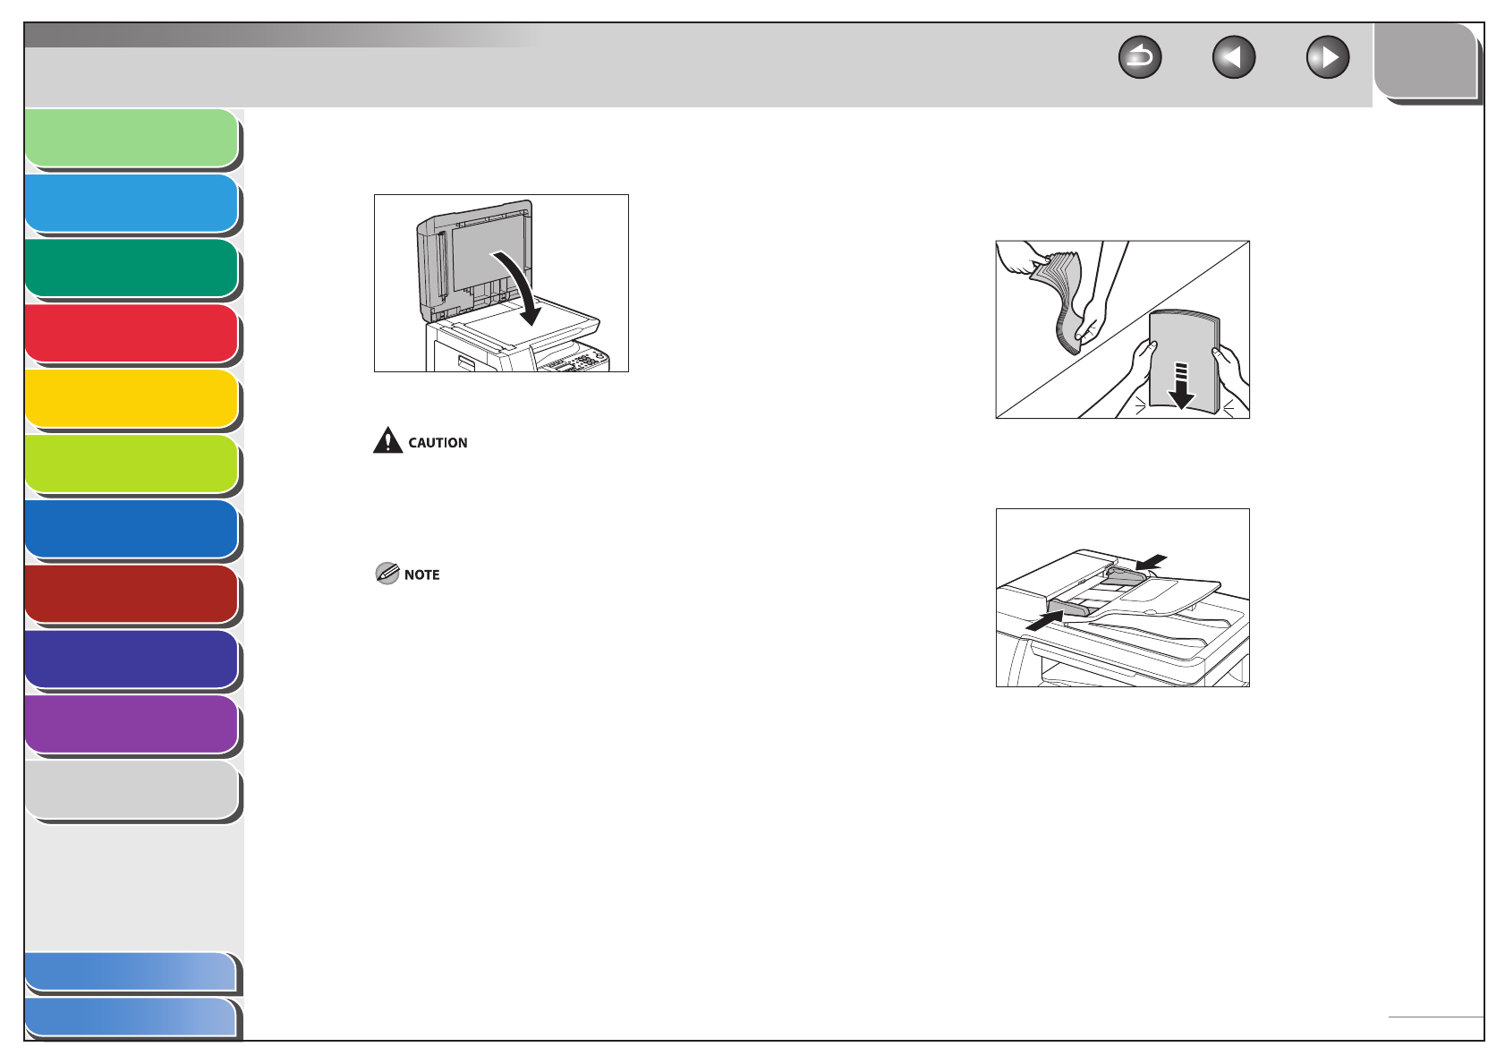
Task: Open the yellow chapter tab
Action: (132, 400)
